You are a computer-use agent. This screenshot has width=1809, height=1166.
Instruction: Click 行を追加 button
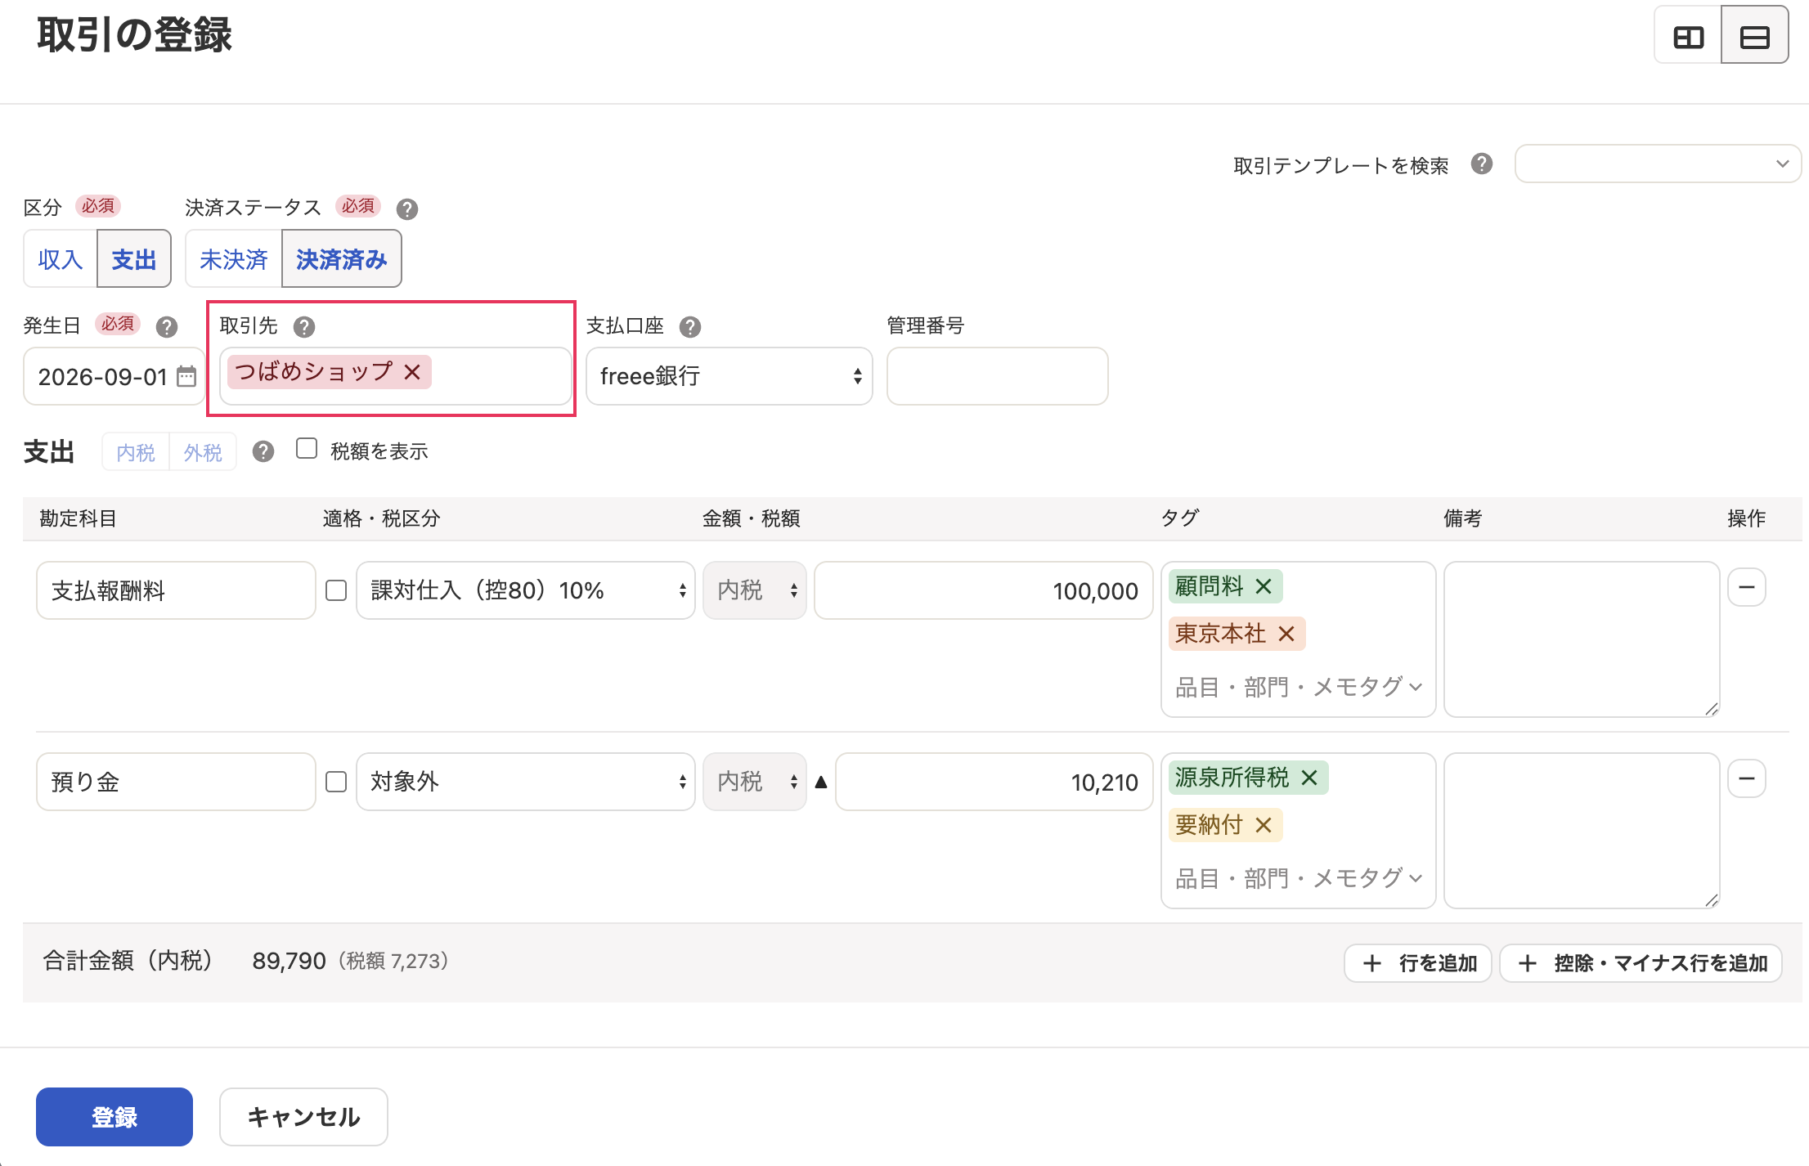(x=1418, y=963)
